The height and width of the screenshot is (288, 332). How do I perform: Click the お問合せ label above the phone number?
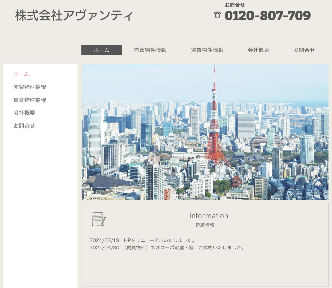235,5
